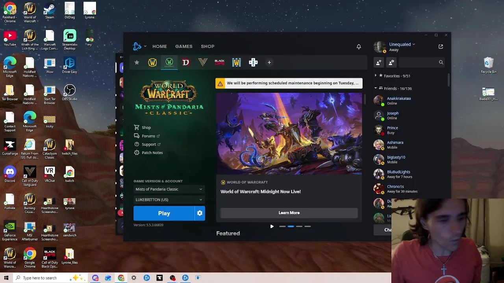
Task: Click the Midnight promotional artwork
Action: (x=289, y=134)
